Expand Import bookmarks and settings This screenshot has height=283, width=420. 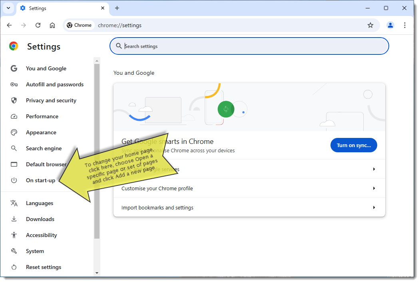pos(249,207)
